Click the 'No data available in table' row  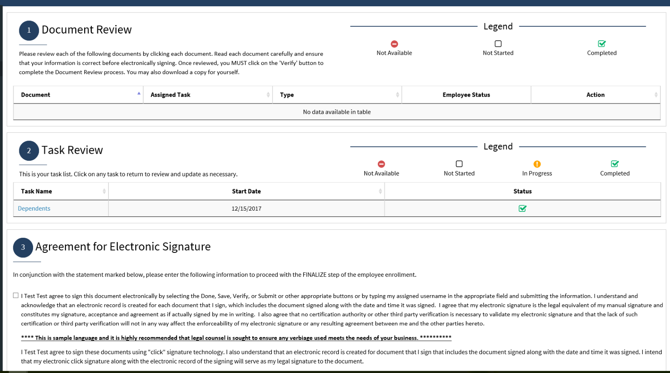(x=337, y=112)
